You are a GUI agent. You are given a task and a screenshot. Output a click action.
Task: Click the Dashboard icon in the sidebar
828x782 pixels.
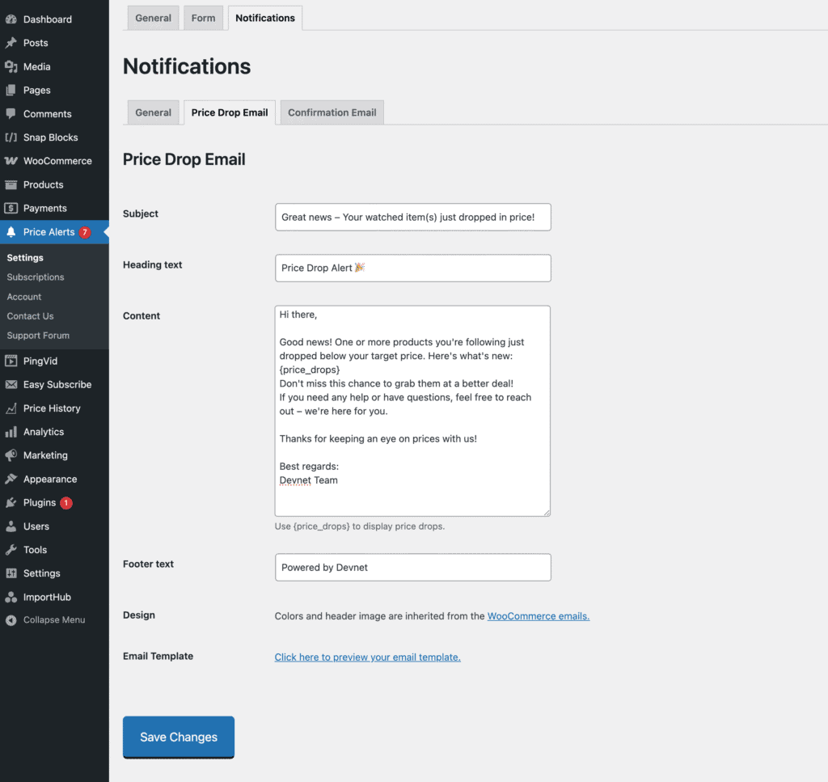point(11,19)
